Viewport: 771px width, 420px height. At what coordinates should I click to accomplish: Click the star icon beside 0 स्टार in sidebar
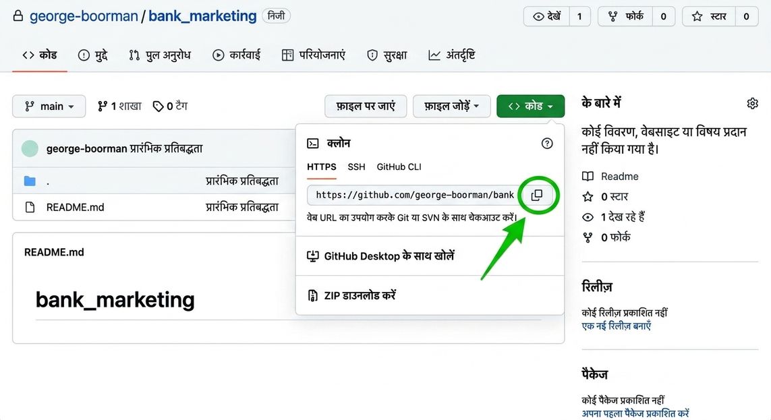(x=588, y=196)
